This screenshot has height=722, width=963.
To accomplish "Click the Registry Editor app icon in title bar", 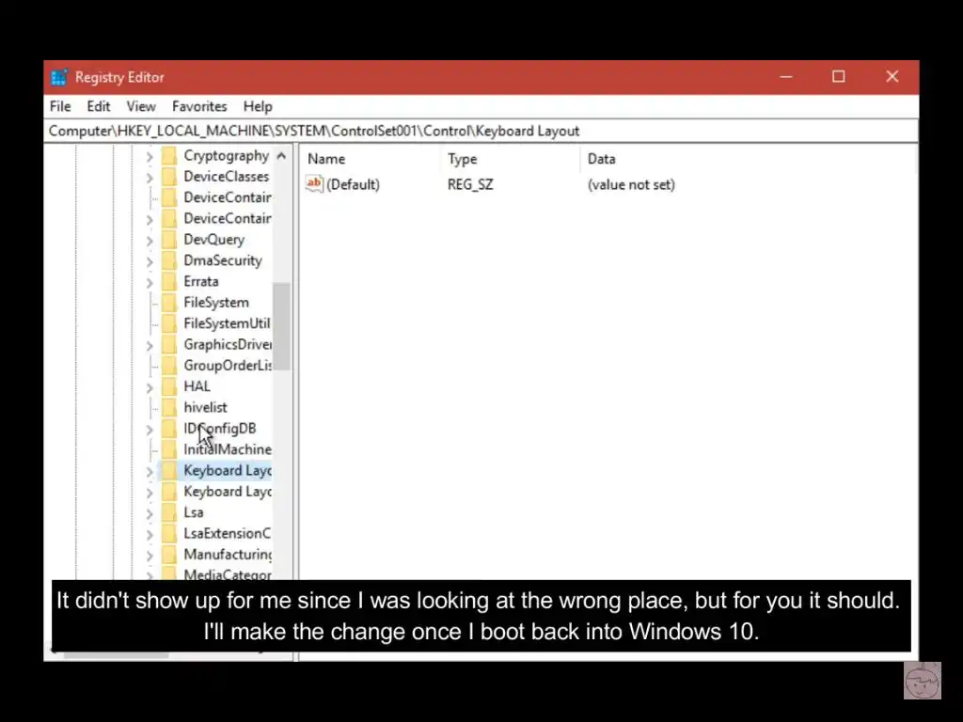I will tap(59, 77).
